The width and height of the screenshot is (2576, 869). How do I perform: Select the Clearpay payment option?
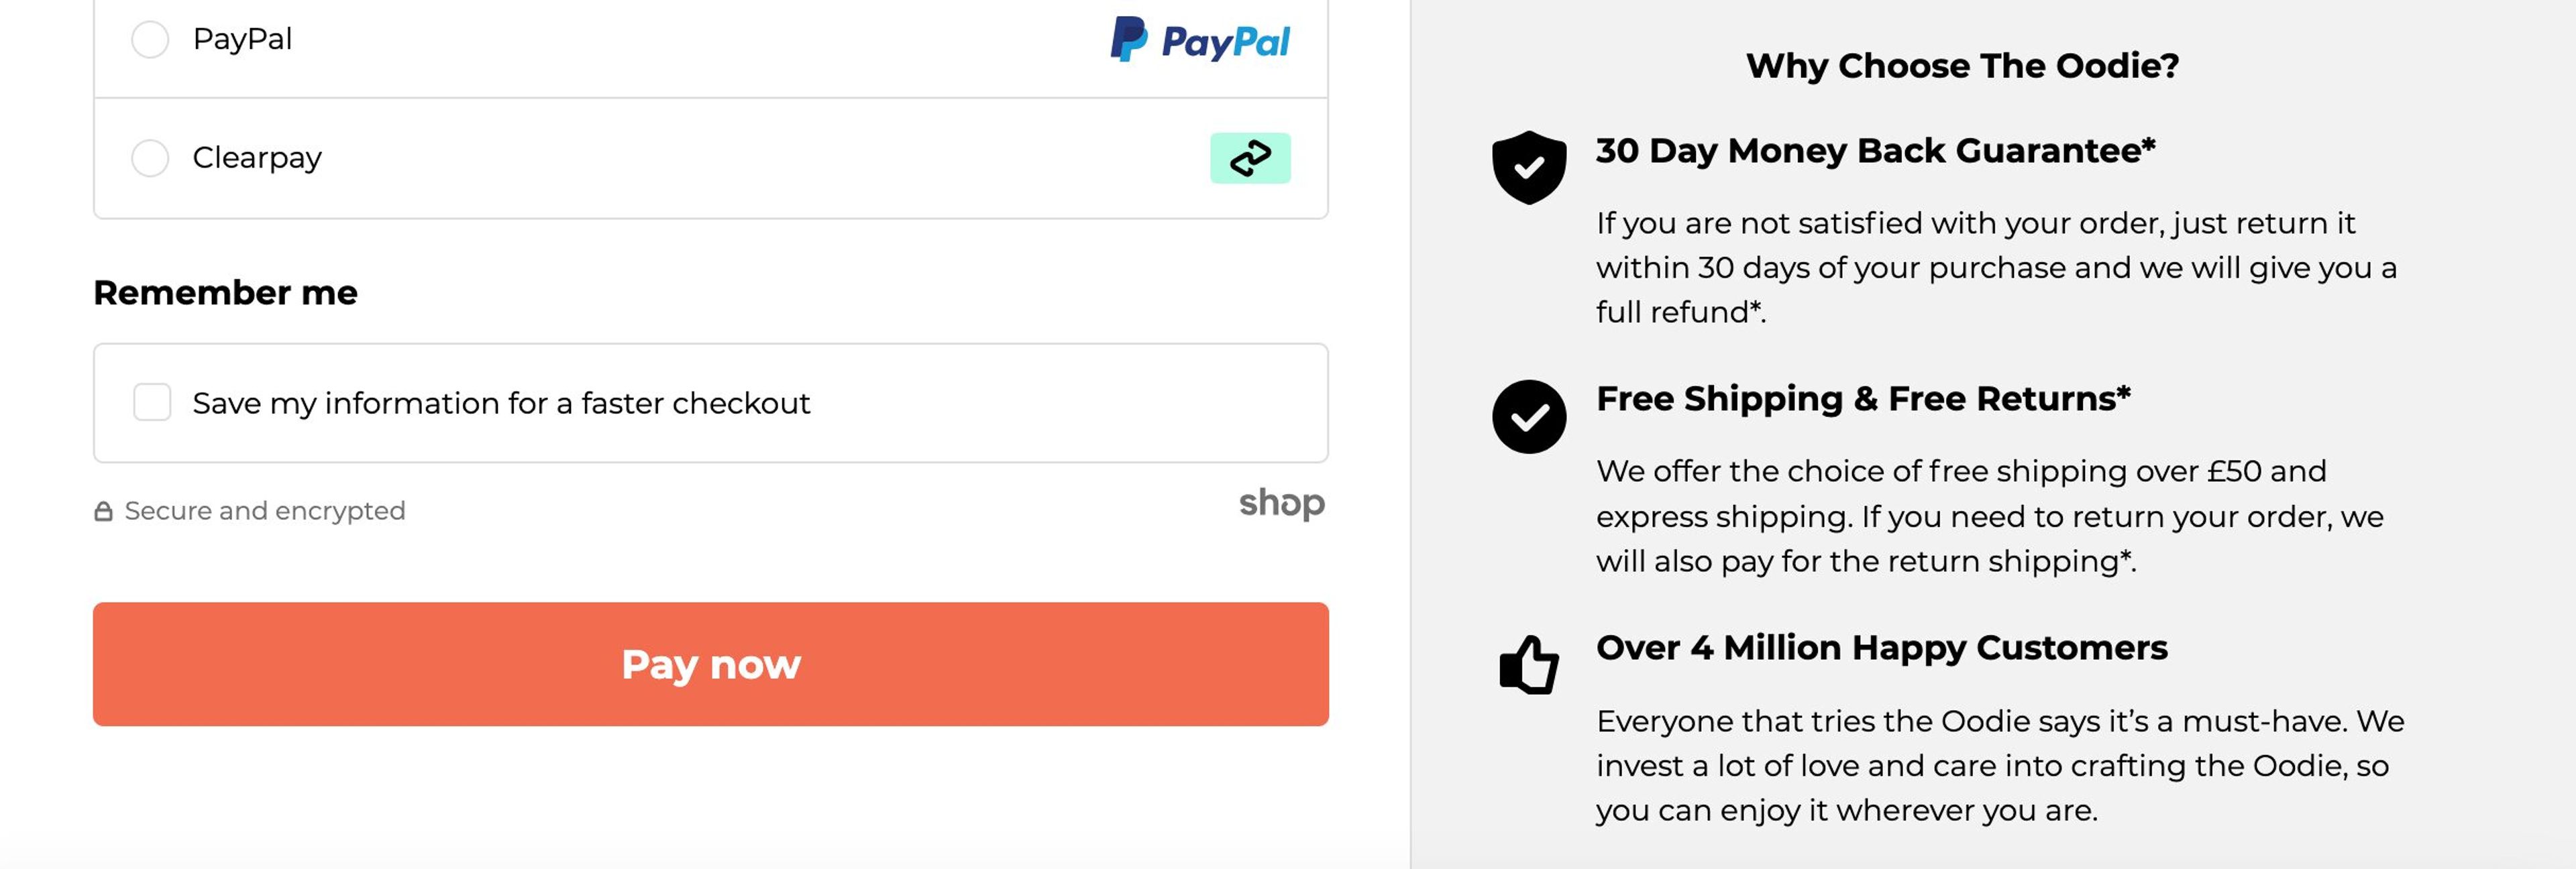[150, 157]
